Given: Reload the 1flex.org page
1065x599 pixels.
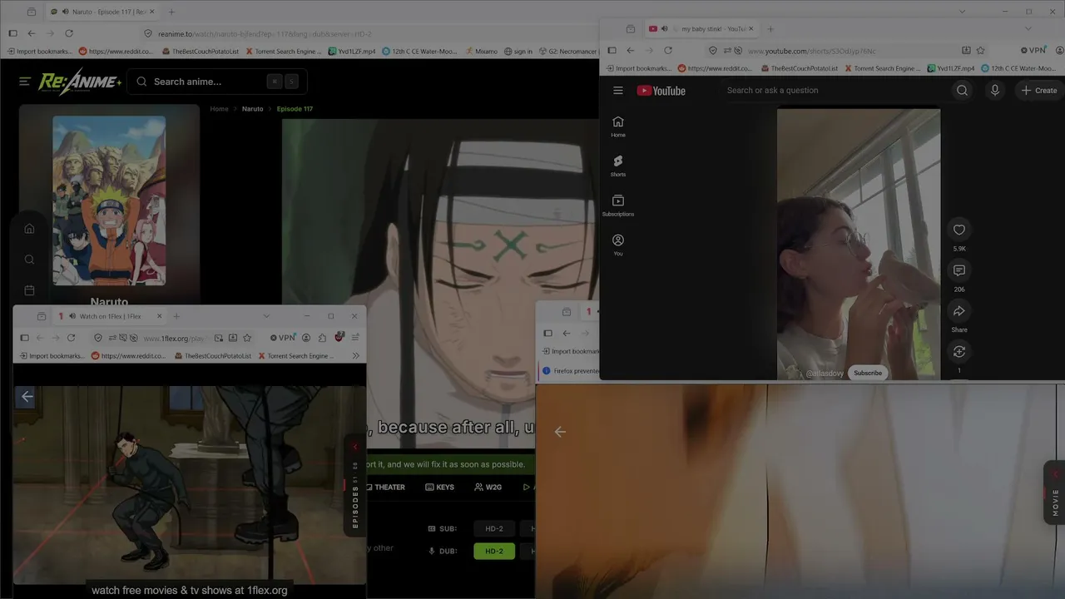Looking at the screenshot, I should pyautogui.click(x=72, y=338).
